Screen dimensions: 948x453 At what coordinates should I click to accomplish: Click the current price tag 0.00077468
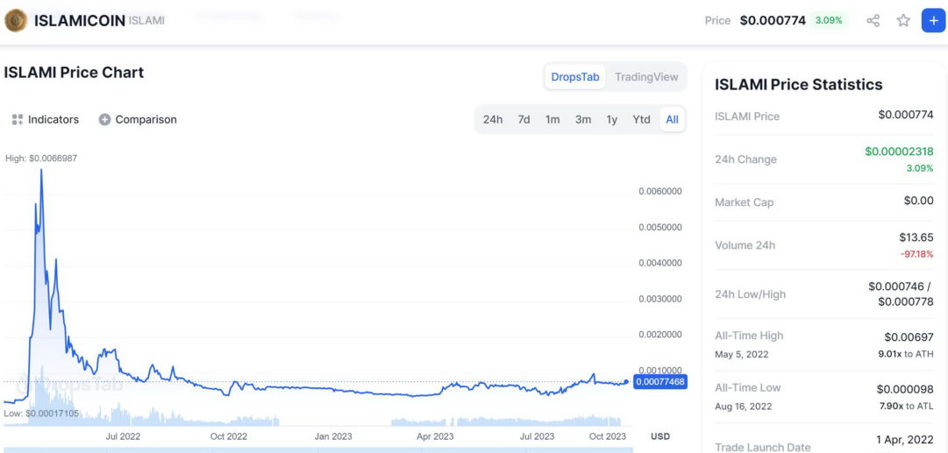(x=660, y=382)
